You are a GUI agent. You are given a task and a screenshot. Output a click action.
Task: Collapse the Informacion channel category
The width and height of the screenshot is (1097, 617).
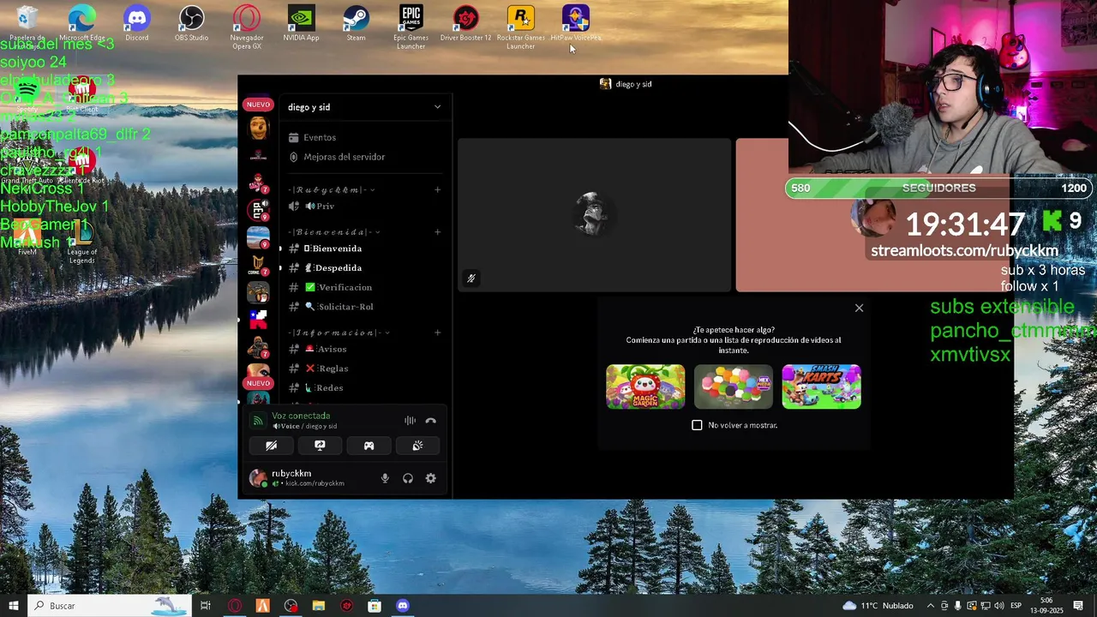(x=339, y=332)
